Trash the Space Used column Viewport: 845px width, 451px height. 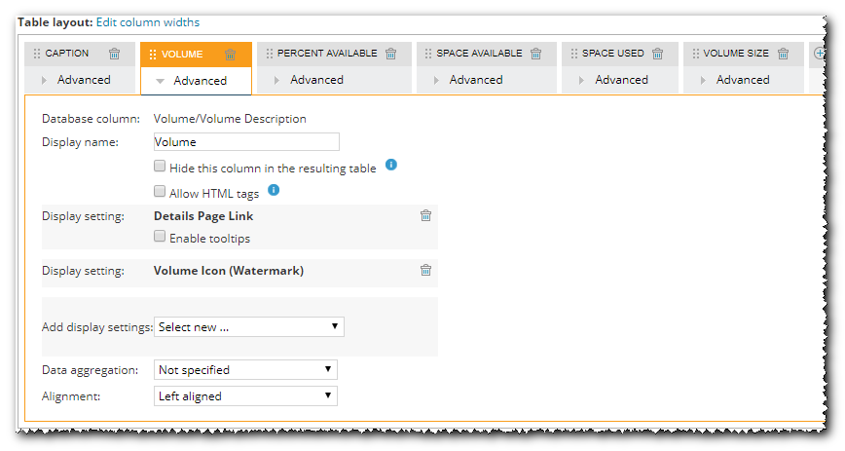click(x=658, y=55)
